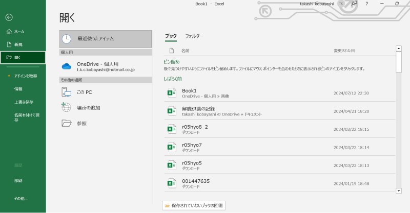Select the 新規 document icon

(9, 44)
